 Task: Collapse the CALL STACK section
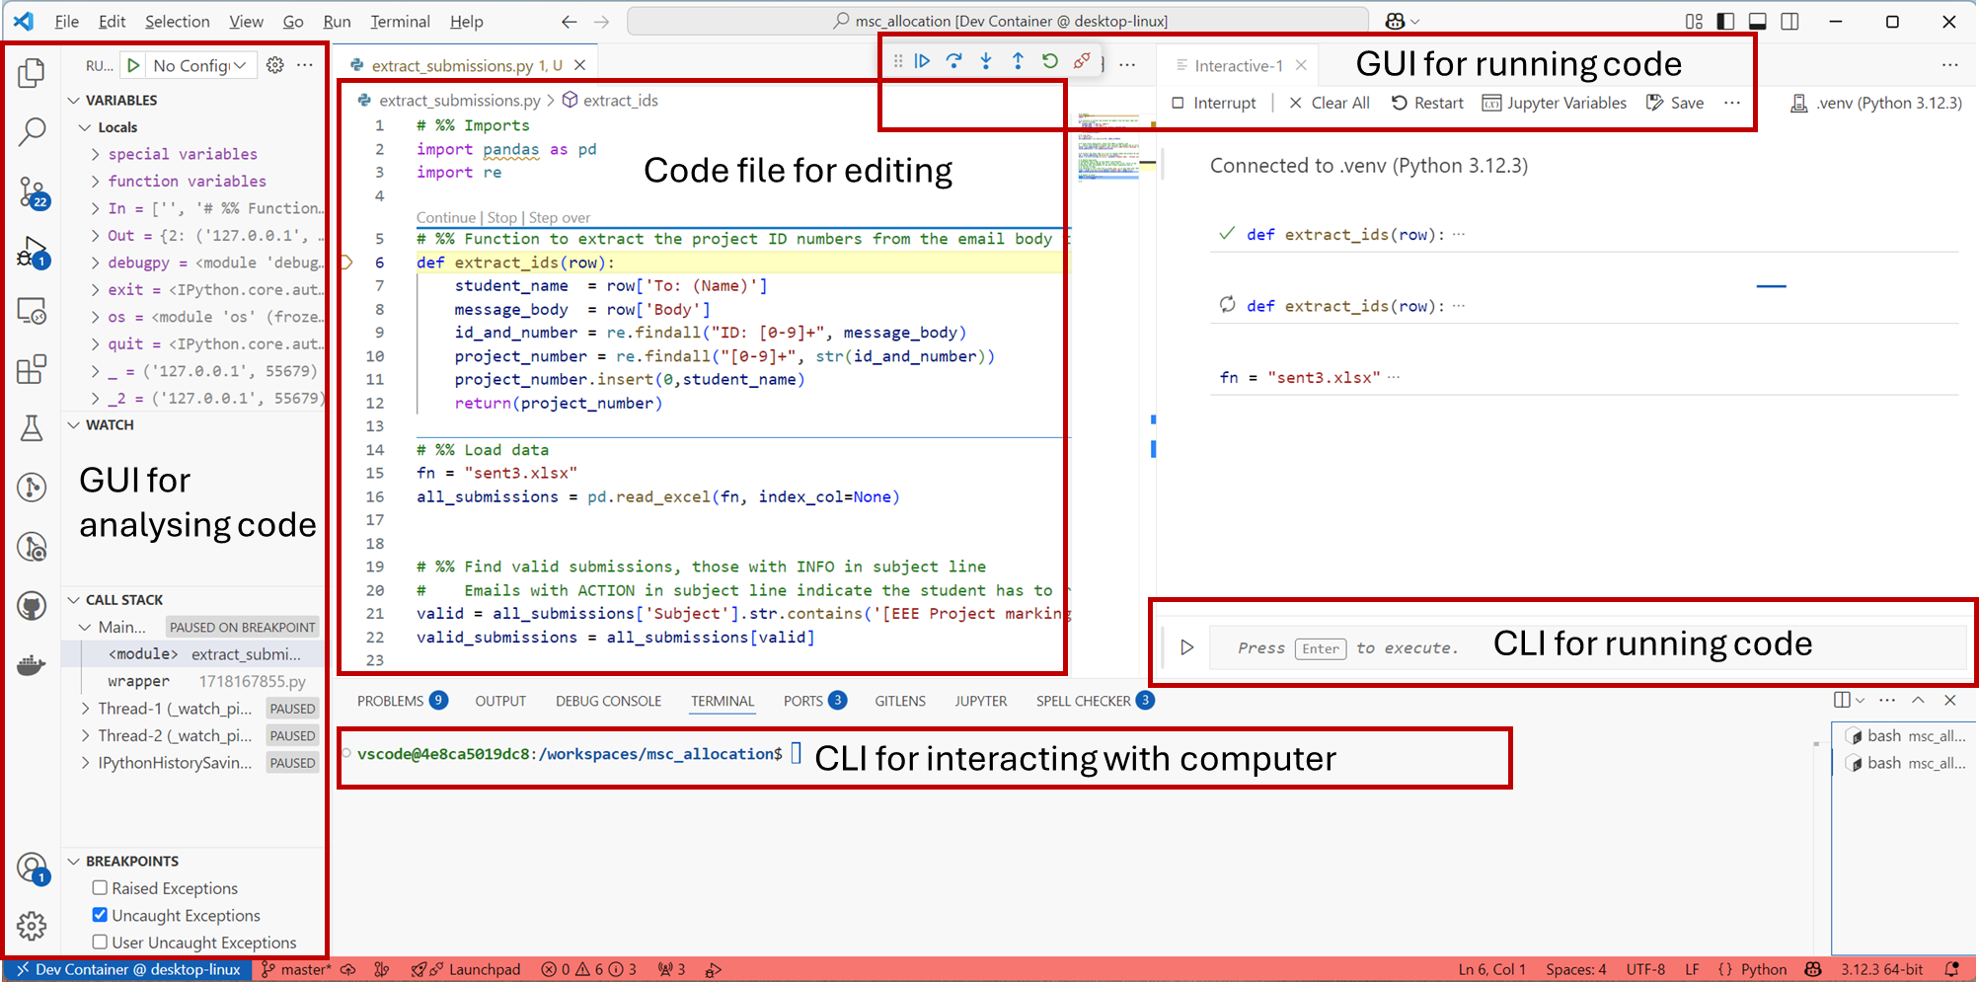coord(74,600)
